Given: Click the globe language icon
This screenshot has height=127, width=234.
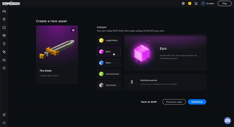Looking at the screenshot, I should pyautogui.click(x=183, y=3).
